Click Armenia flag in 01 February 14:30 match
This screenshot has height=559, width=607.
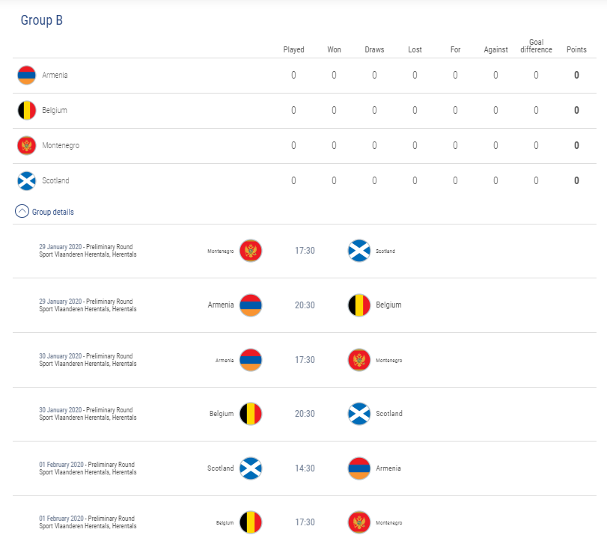point(359,468)
